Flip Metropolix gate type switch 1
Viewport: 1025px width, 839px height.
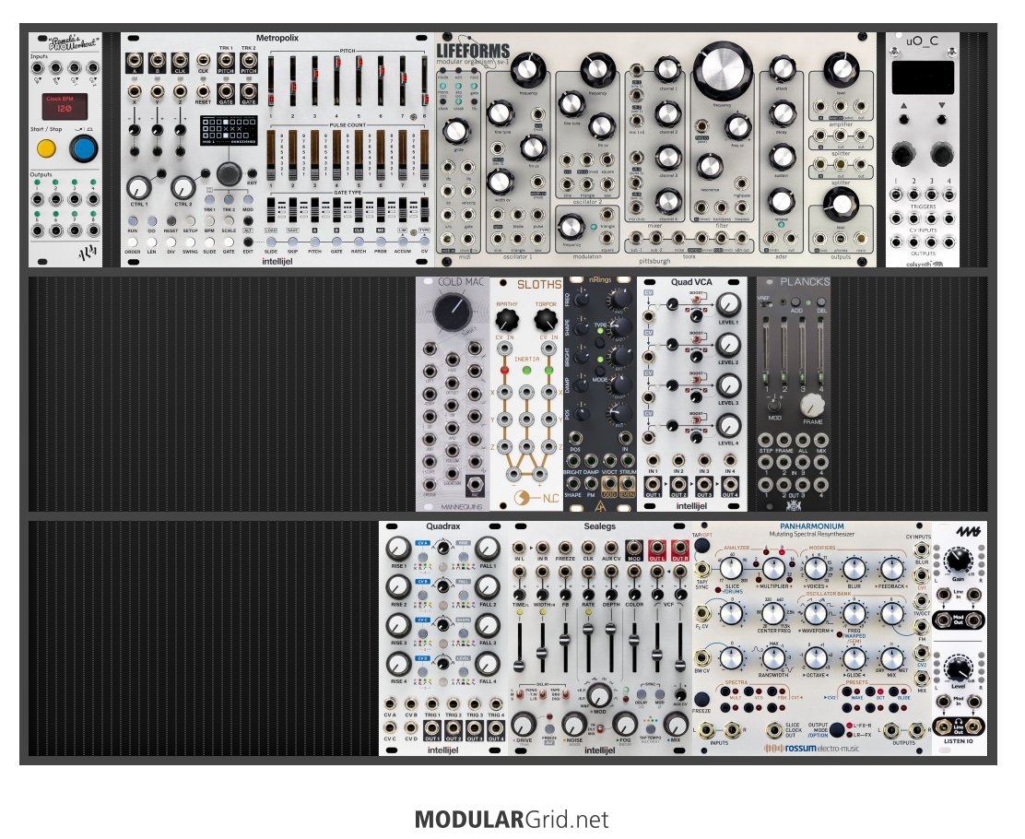coord(271,212)
